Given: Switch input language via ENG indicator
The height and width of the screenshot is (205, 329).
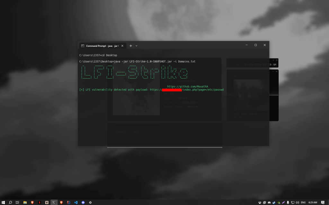Looking at the screenshot, I should (303, 202).
